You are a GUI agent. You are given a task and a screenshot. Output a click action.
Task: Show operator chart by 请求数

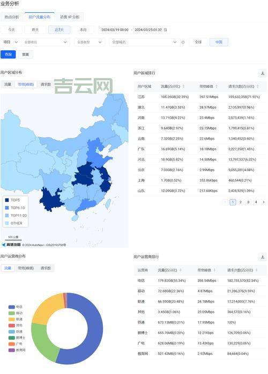point(46,268)
